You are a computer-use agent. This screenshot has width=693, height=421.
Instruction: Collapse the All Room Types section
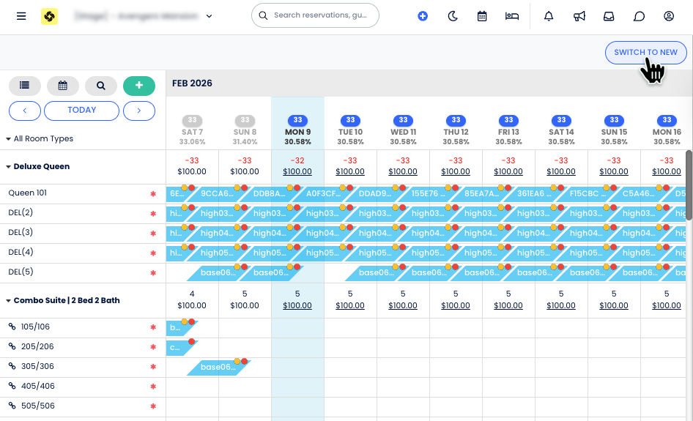point(9,139)
